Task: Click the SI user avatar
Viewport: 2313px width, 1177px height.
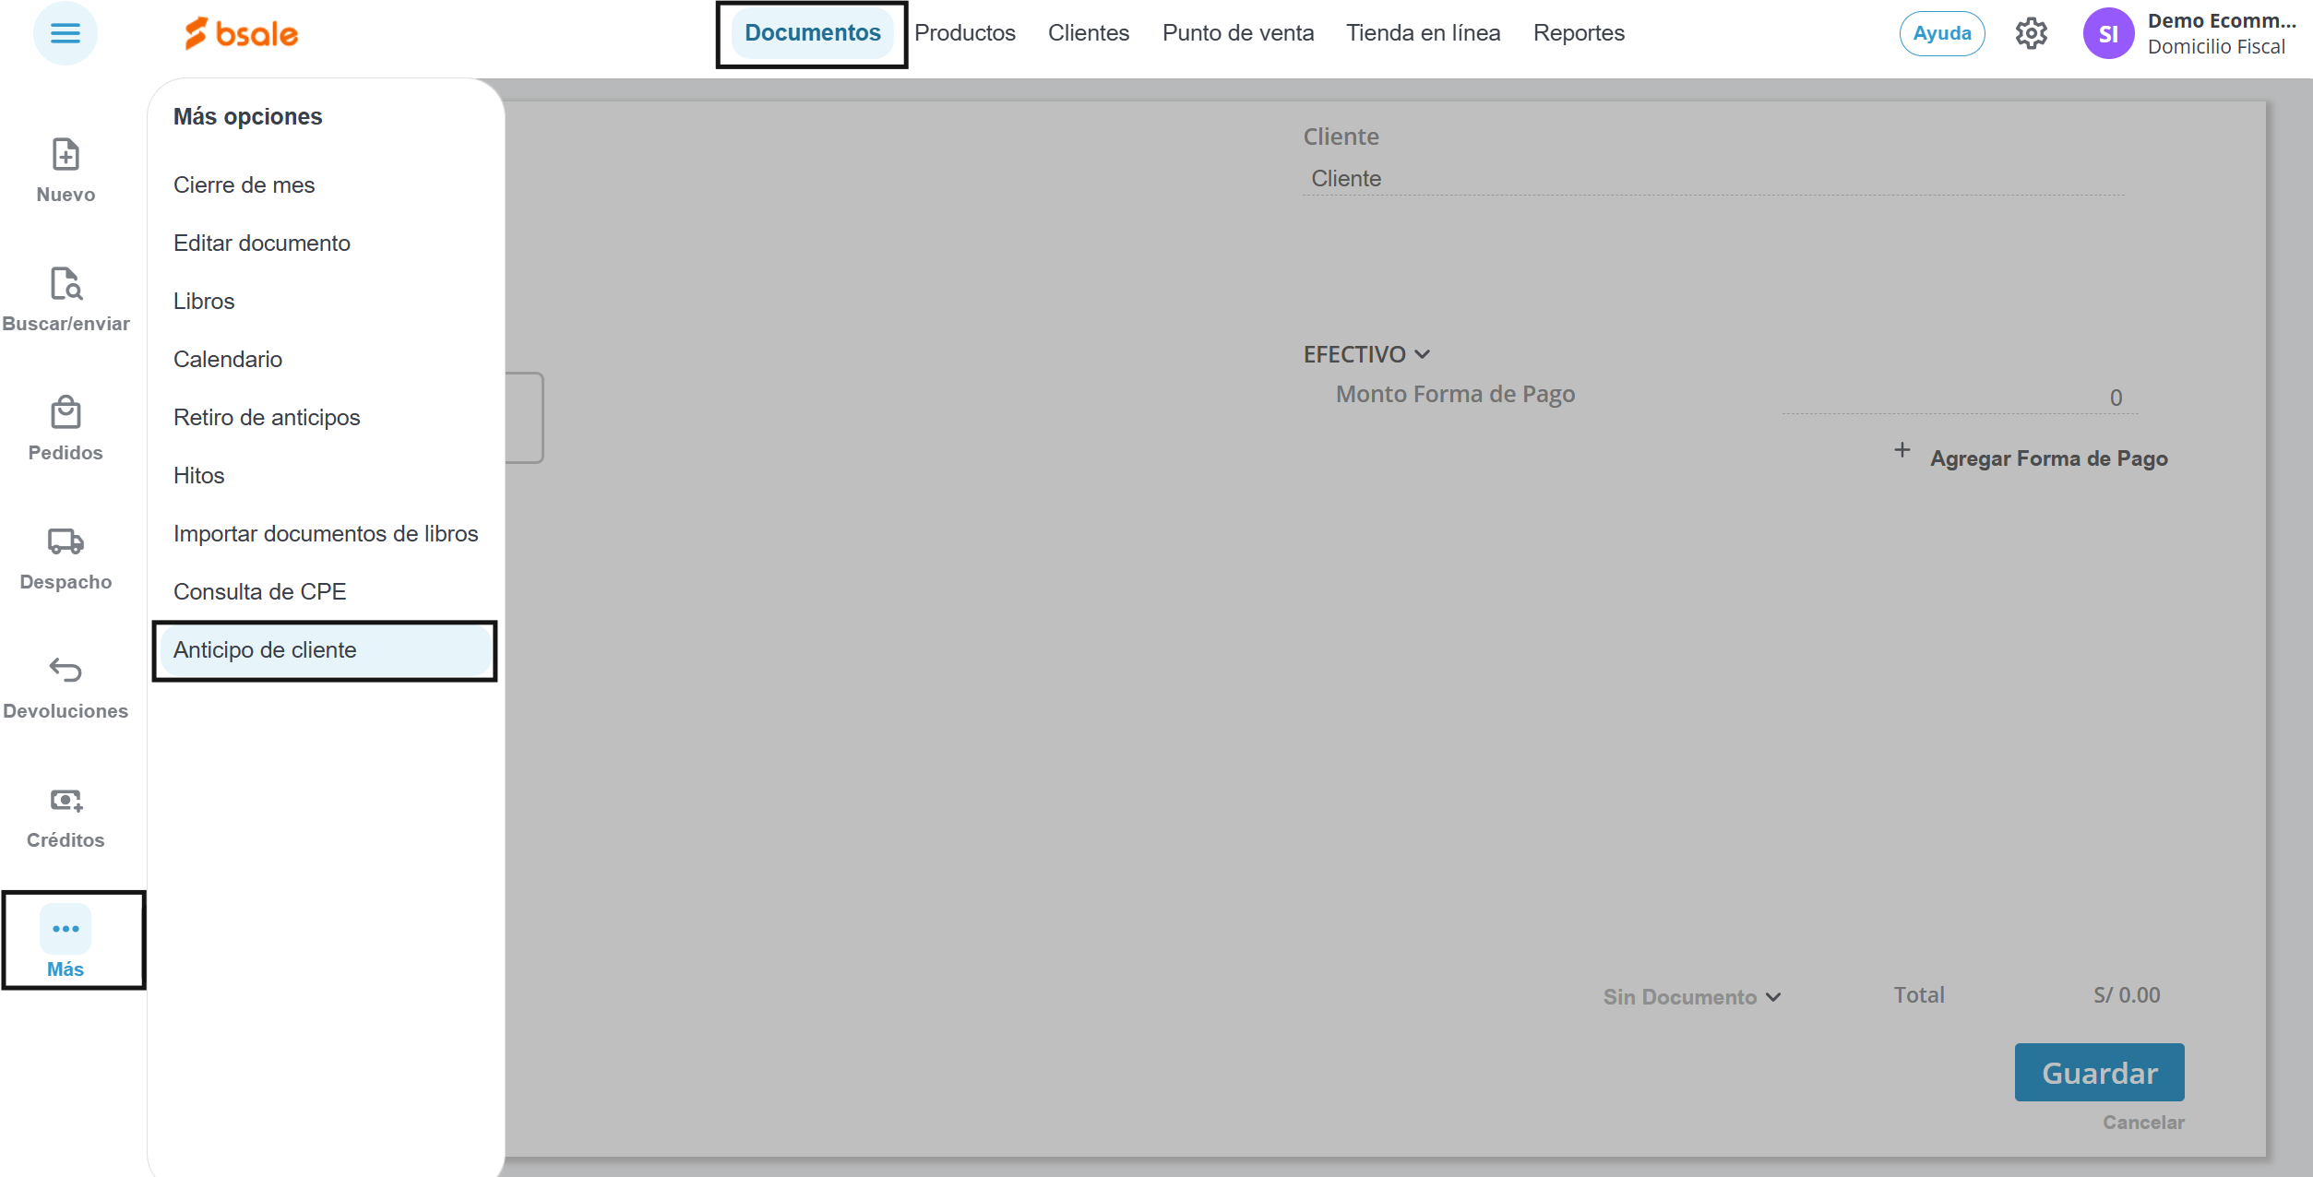Action: click(x=2108, y=34)
